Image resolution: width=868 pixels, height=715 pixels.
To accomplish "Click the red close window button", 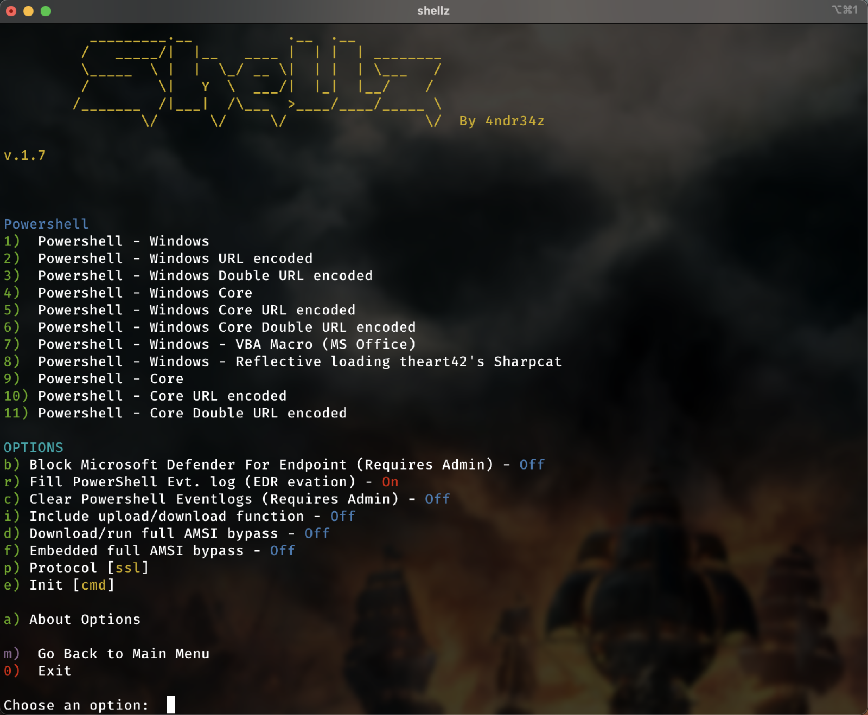I will [11, 11].
